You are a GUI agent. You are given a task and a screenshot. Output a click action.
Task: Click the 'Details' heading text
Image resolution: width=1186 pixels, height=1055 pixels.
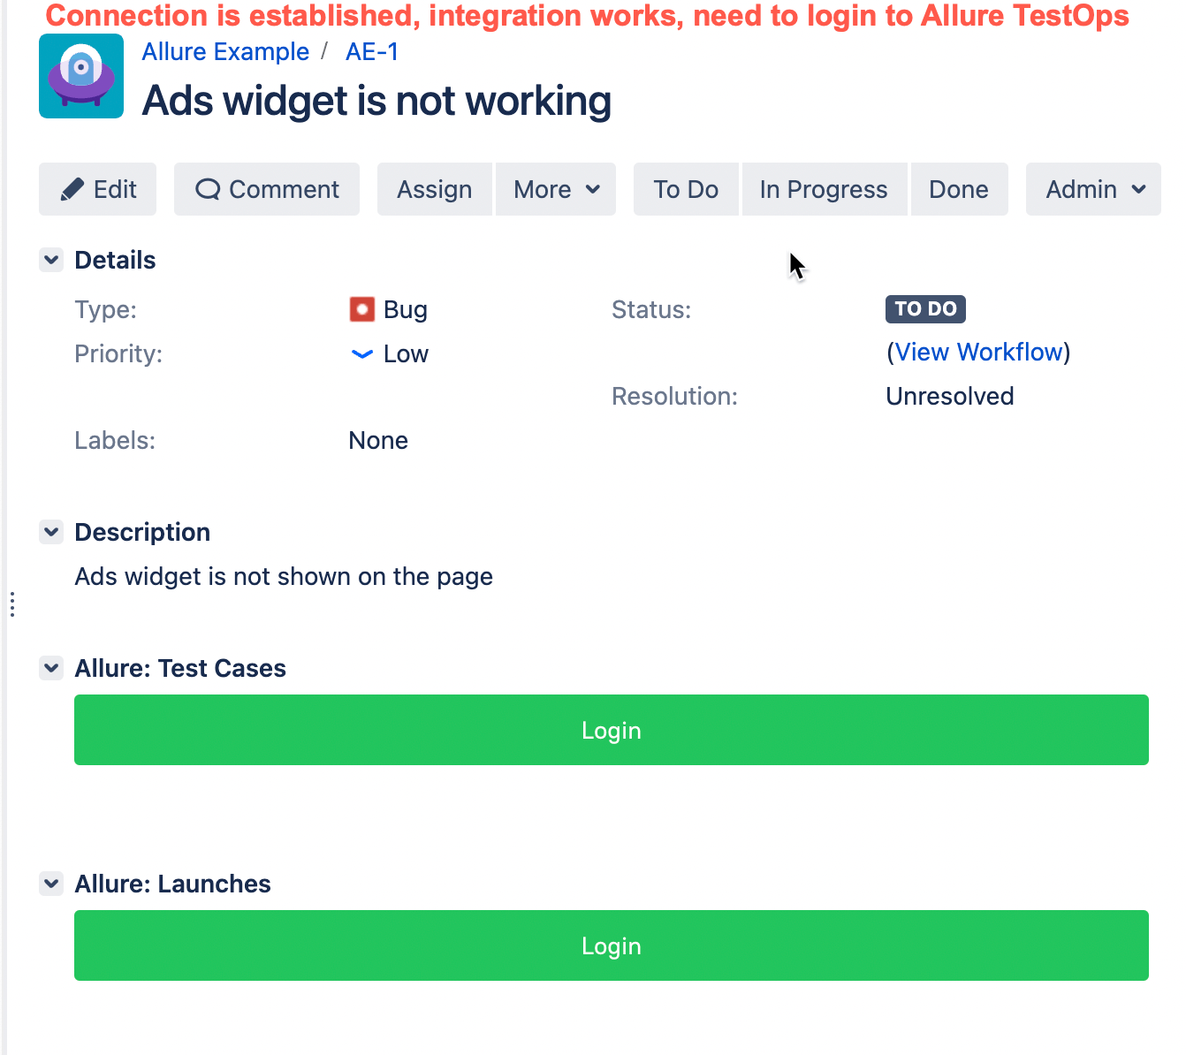pyautogui.click(x=115, y=261)
